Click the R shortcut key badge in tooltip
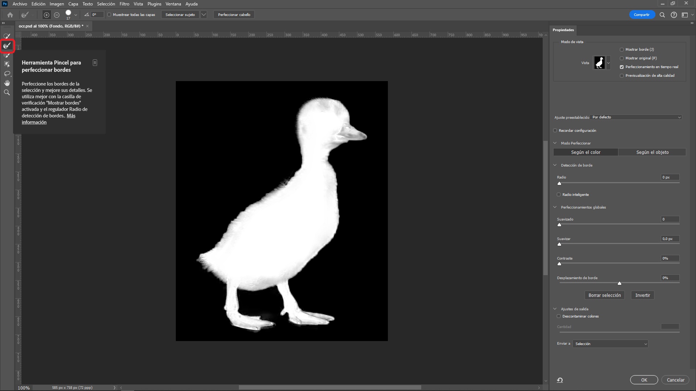Image resolution: width=696 pixels, height=391 pixels. [x=95, y=63]
